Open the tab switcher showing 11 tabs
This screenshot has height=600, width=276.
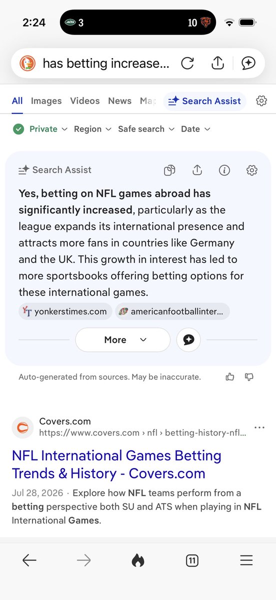point(192,561)
